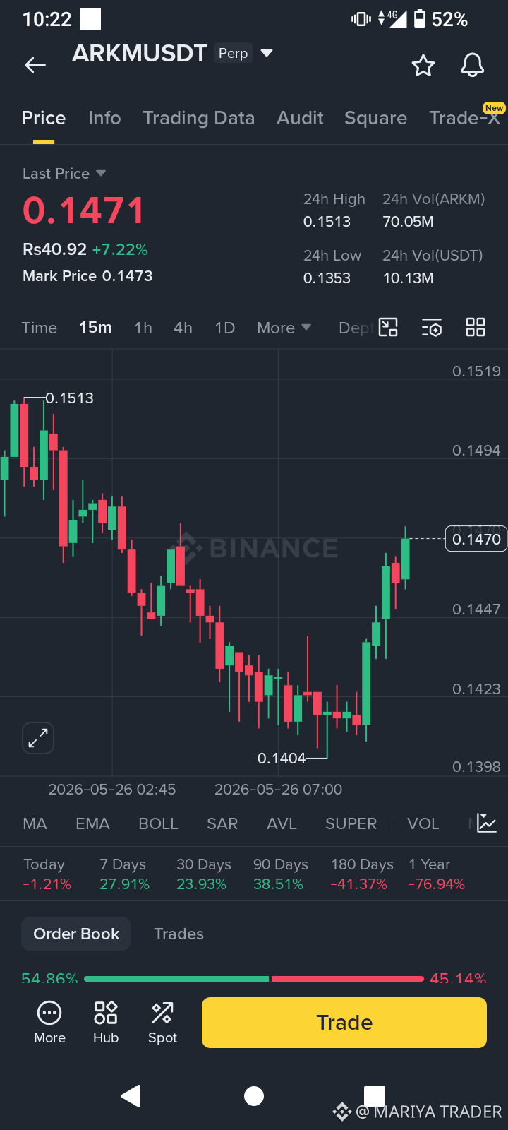Add ARKMUSDT to favorites with star icon
This screenshot has width=508, height=1130.
pos(423,66)
